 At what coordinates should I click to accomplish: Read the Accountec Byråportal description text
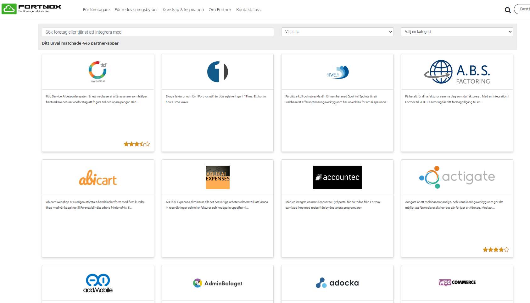coord(333,205)
